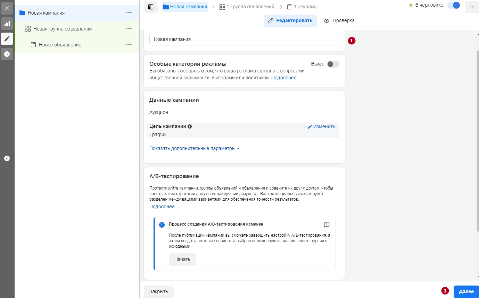Click the campaign name input field
The height and width of the screenshot is (298, 479).
coord(244,39)
